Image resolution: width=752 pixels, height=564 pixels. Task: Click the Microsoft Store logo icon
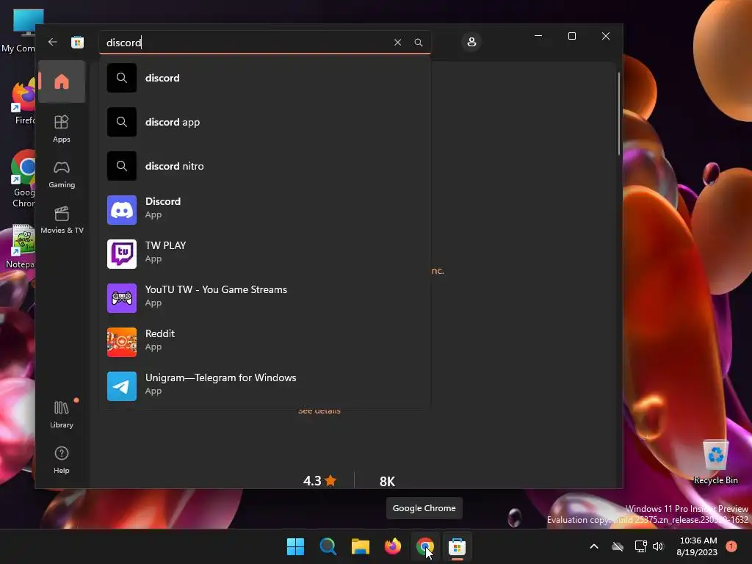(77, 42)
